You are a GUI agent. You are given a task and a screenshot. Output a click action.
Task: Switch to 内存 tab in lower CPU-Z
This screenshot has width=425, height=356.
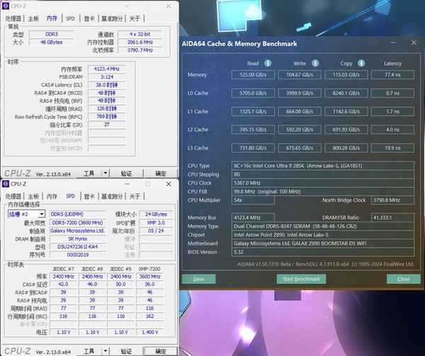coord(52,196)
